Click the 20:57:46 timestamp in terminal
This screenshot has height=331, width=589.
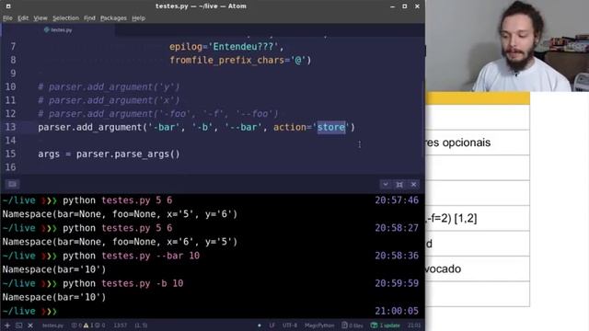point(397,200)
